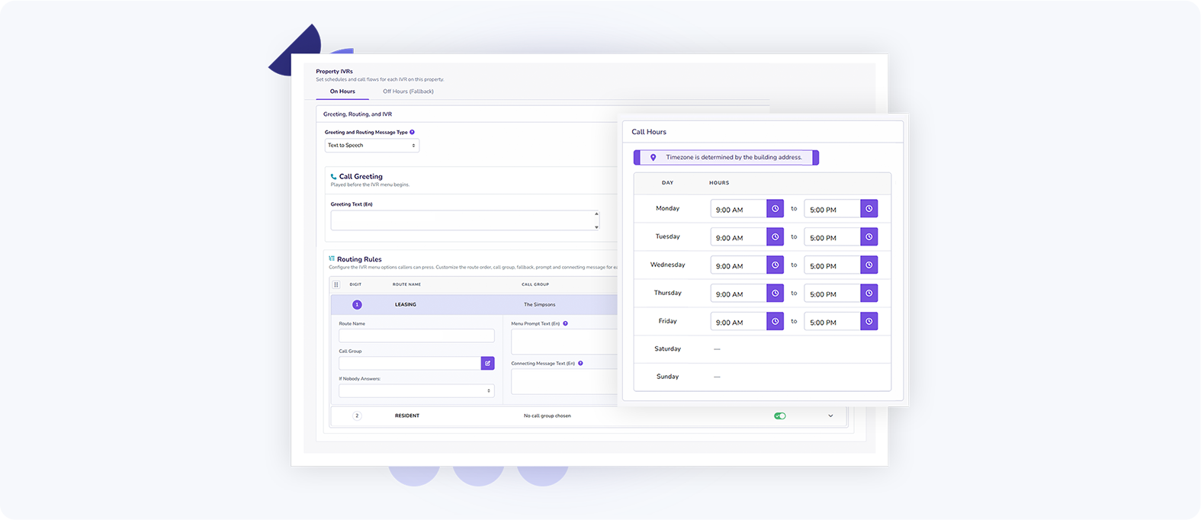Open the Tuesday start time clock picker

[x=775, y=237]
